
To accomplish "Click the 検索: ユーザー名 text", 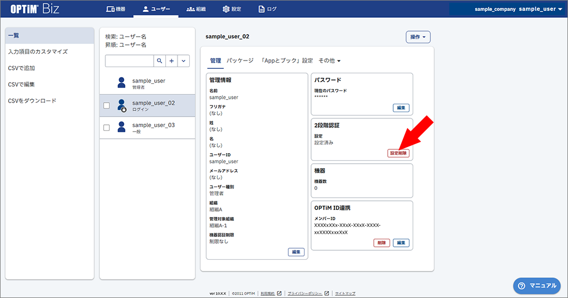I will [x=126, y=37].
